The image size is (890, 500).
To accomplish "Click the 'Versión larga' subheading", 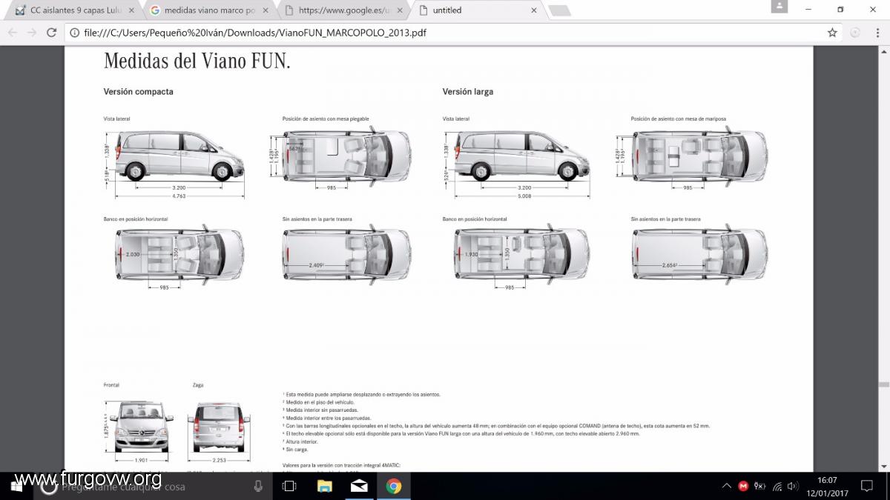I will [468, 92].
